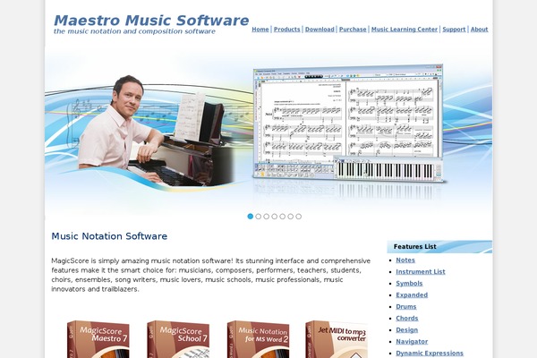Open the Design feature link
This screenshot has width=537, height=358.
coord(406,330)
